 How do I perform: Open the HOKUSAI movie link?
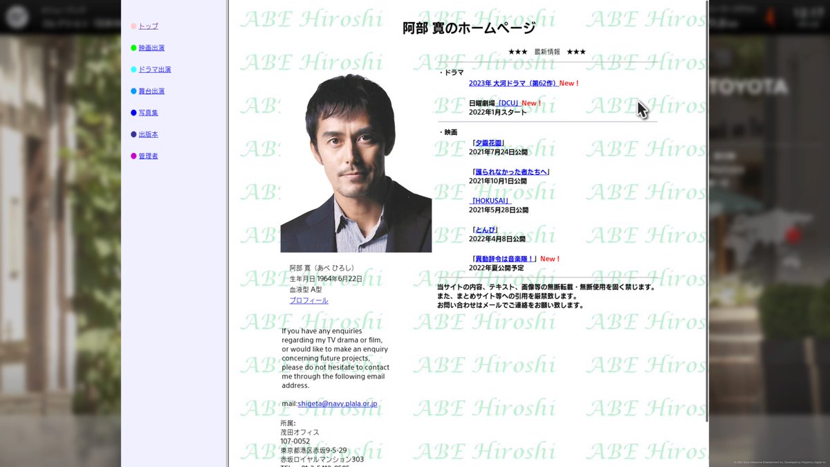pyautogui.click(x=489, y=201)
